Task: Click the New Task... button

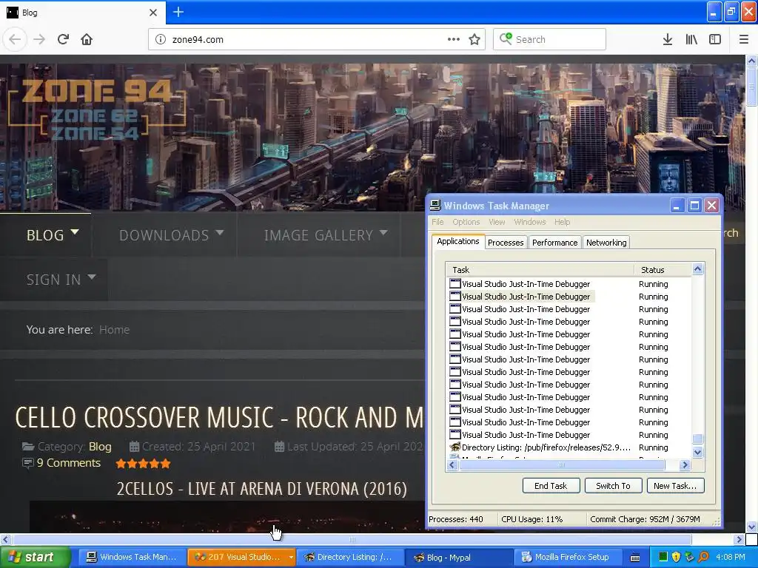Action: pyautogui.click(x=675, y=486)
